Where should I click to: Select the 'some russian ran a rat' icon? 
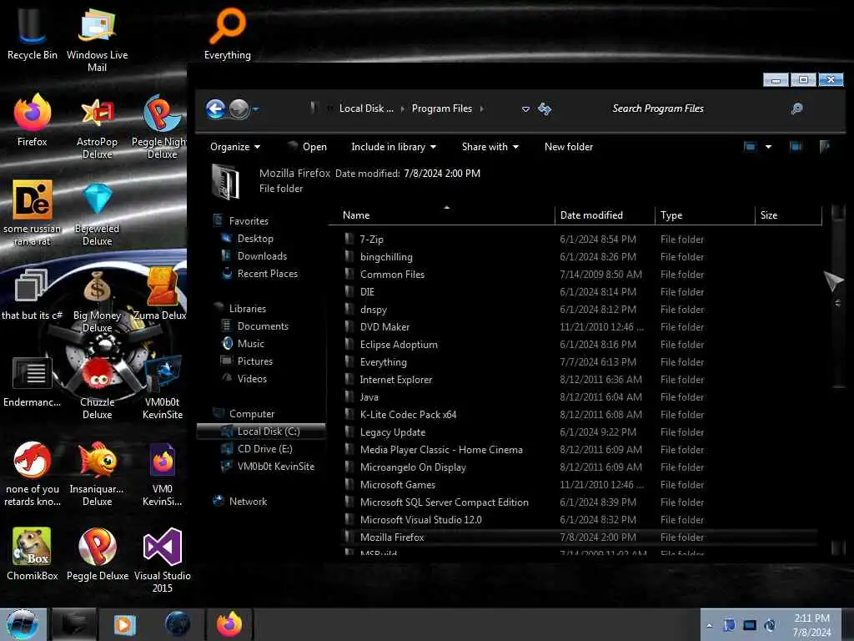pos(33,213)
